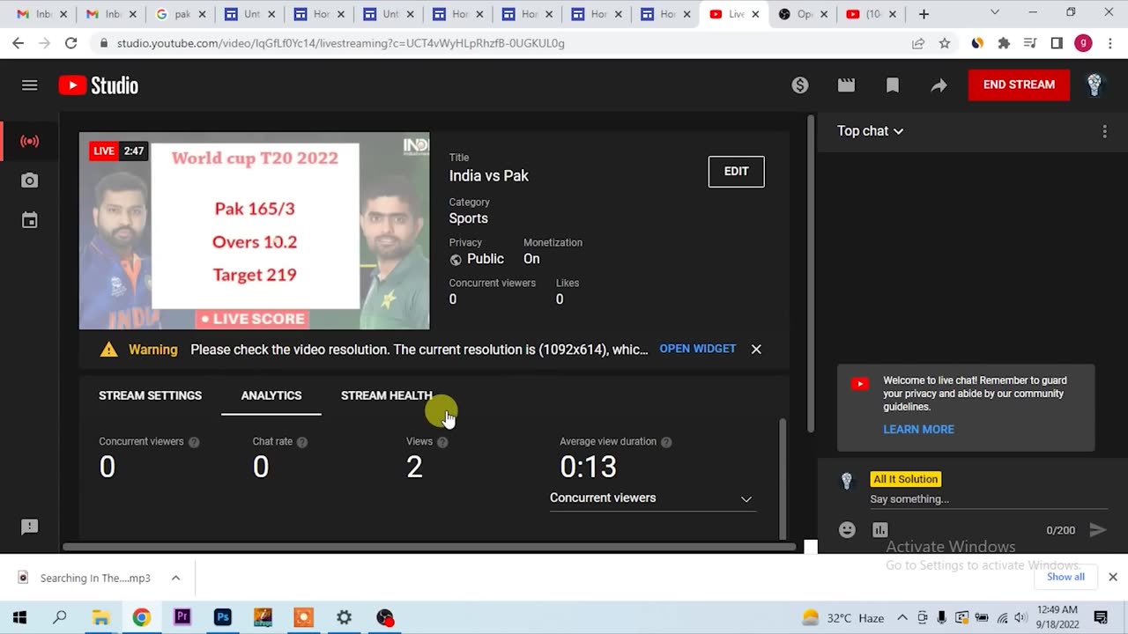Open Windows taskbar search

point(60,617)
